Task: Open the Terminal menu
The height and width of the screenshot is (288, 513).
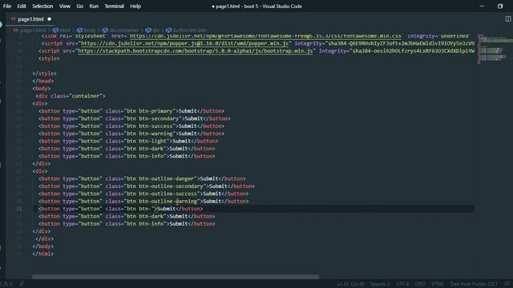Action: (114, 6)
